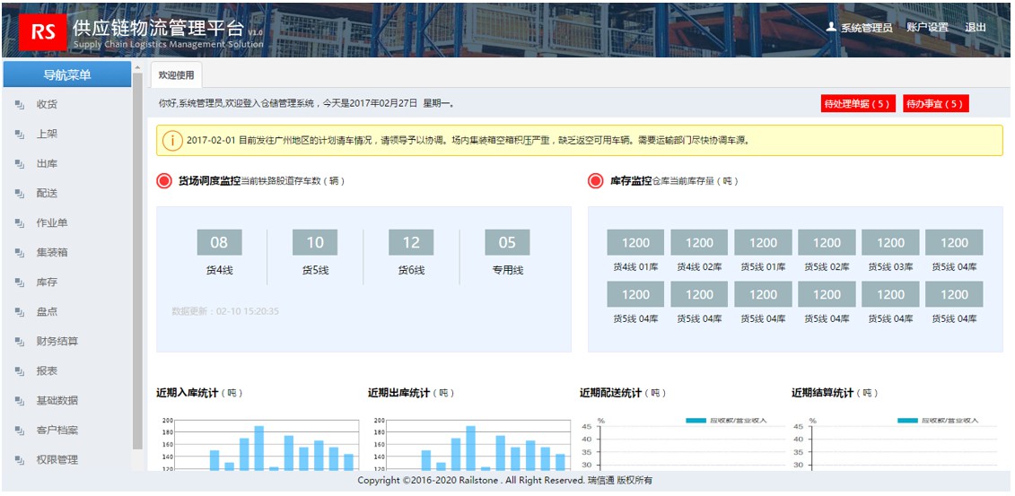Screen dimensions: 1015x496
Task: Click the 货4线 01库 inventory tile
Action: point(635,242)
